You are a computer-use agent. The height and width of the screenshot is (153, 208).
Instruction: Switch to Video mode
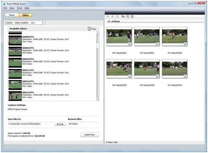[25, 15]
